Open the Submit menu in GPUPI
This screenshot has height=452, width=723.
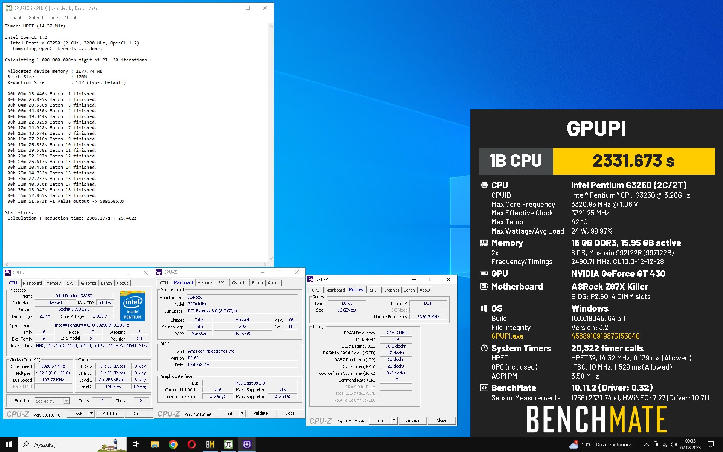click(x=36, y=18)
